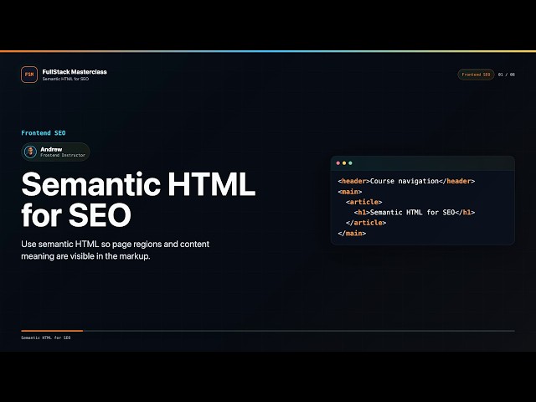536x402 pixels.
Task: Click the green dot in code window
Action: [x=350, y=163]
